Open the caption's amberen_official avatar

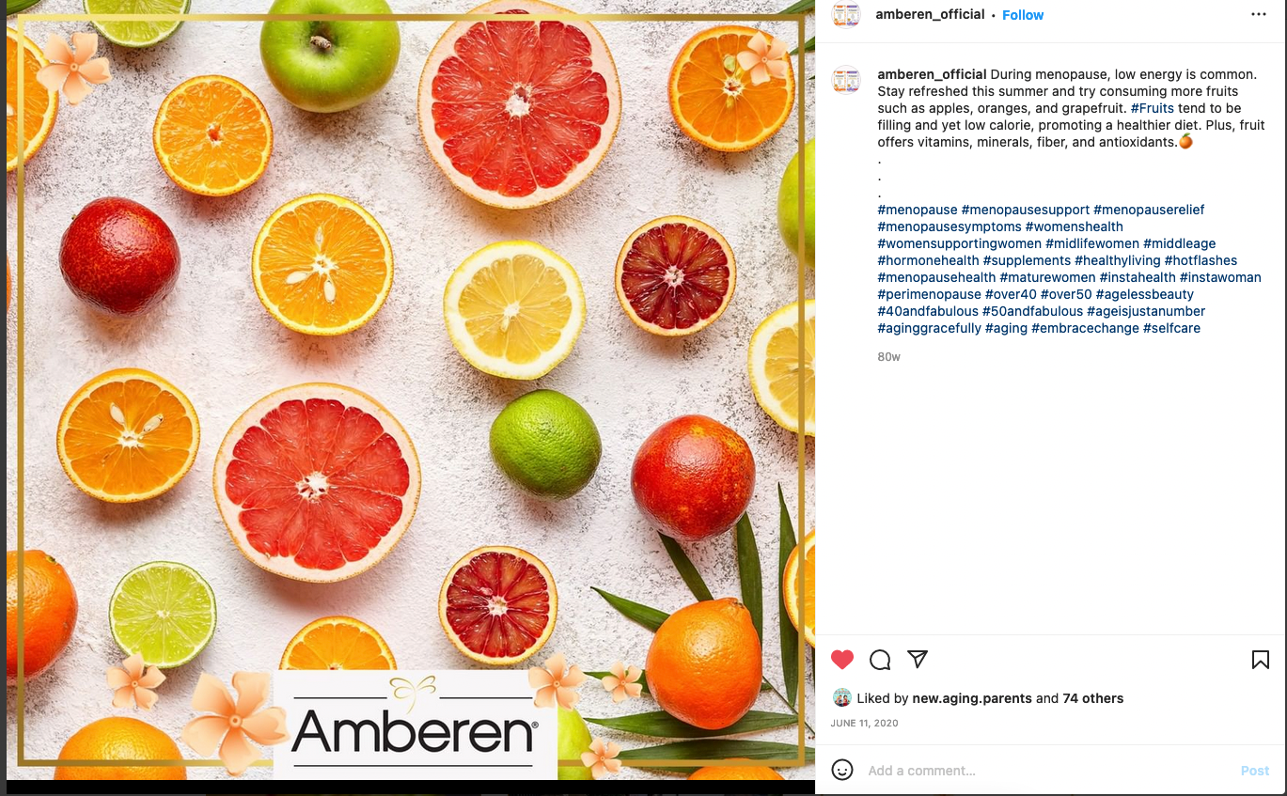846,80
